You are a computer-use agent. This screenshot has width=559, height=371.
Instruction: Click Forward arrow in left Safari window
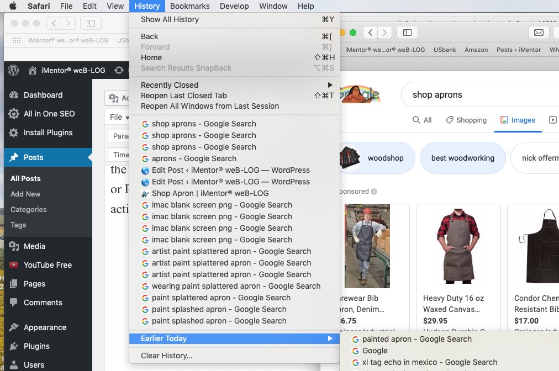coord(68,23)
